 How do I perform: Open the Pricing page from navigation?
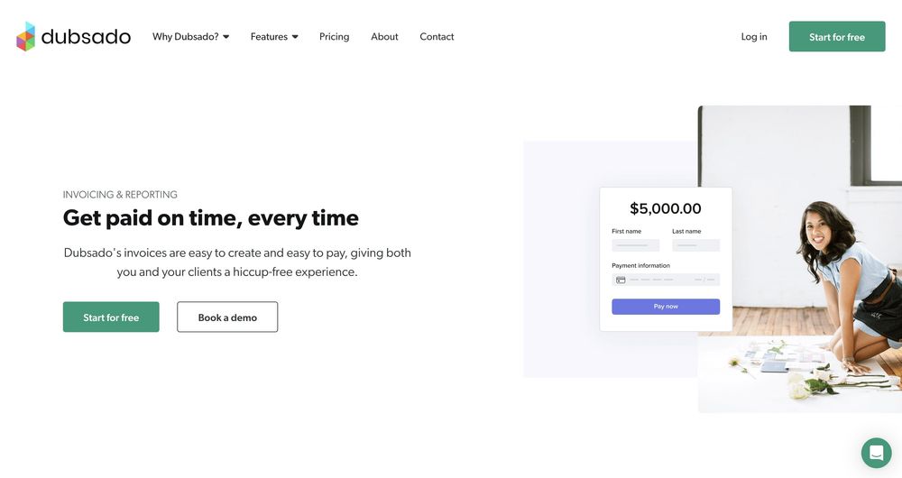[x=334, y=37]
